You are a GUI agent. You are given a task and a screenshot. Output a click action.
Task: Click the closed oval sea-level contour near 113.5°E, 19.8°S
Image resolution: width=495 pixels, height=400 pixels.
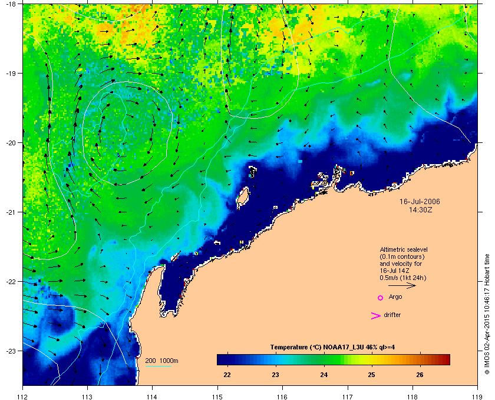coord(127,133)
